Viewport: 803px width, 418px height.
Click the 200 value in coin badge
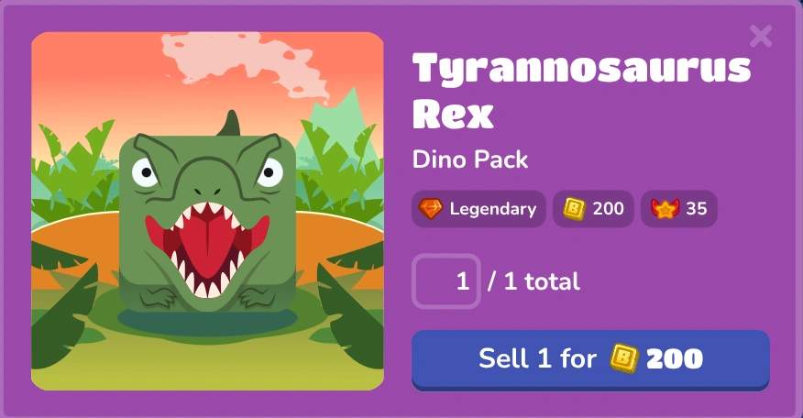[x=608, y=208]
